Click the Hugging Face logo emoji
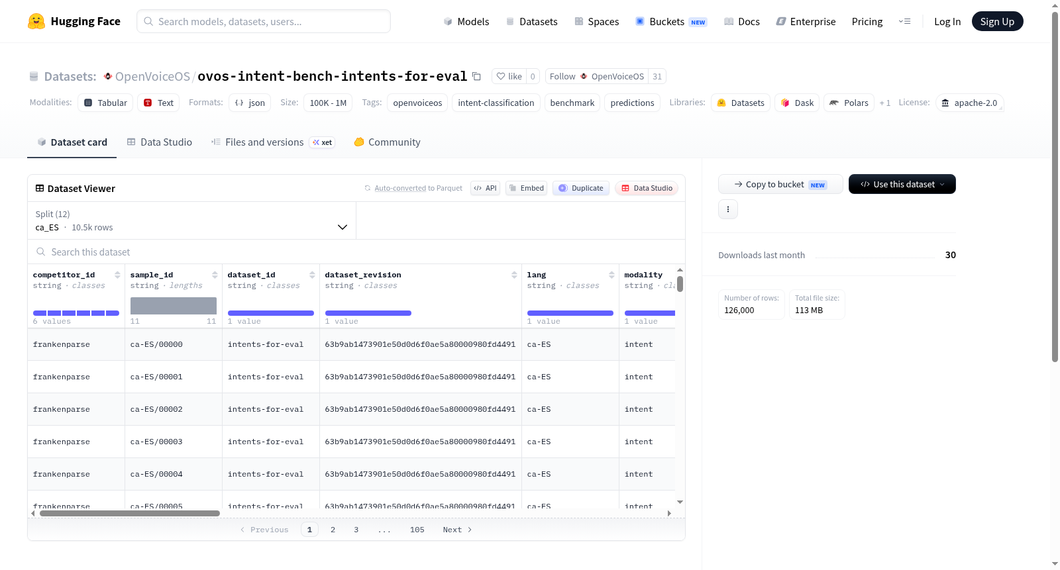The height and width of the screenshot is (570, 1060). pos(36,21)
